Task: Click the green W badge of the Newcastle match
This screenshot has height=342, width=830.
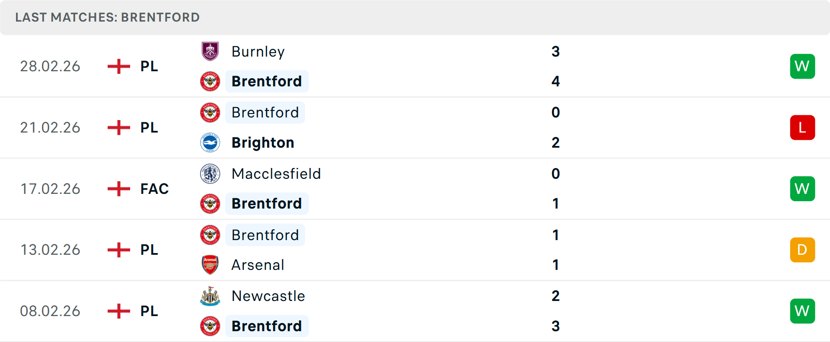Action: (802, 311)
